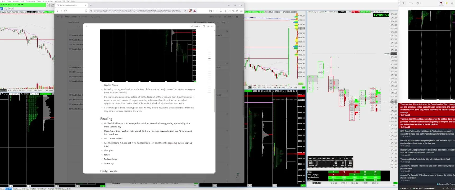Open the Analysis menu in Sierra Chart
455x190 pixels.
point(16,1)
